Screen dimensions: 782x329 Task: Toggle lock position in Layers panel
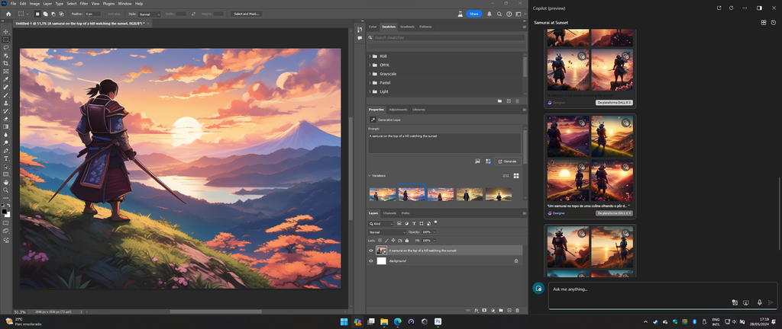click(x=393, y=240)
